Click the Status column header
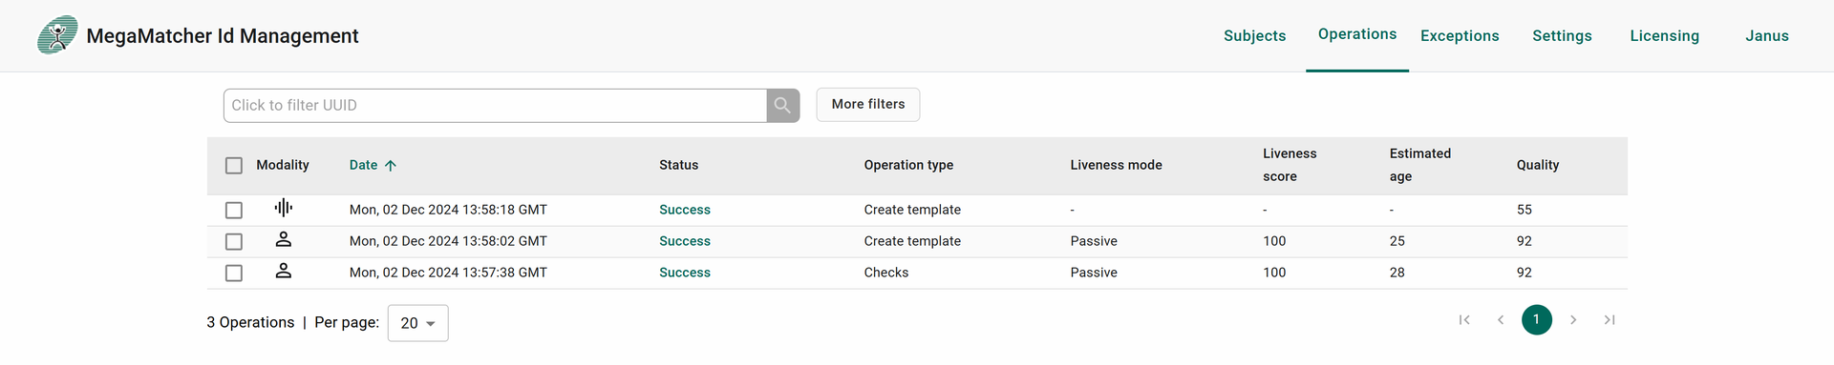The width and height of the screenshot is (1834, 365). click(679, 165)
